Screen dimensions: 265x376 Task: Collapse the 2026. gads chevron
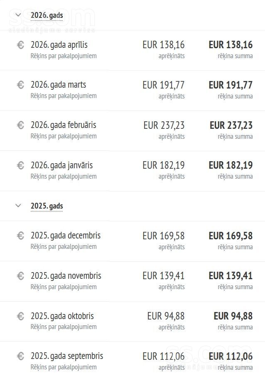[x=18, y=15]
